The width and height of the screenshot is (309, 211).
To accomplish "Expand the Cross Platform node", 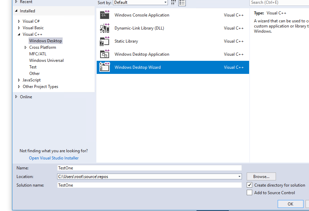I will [25, 47].
